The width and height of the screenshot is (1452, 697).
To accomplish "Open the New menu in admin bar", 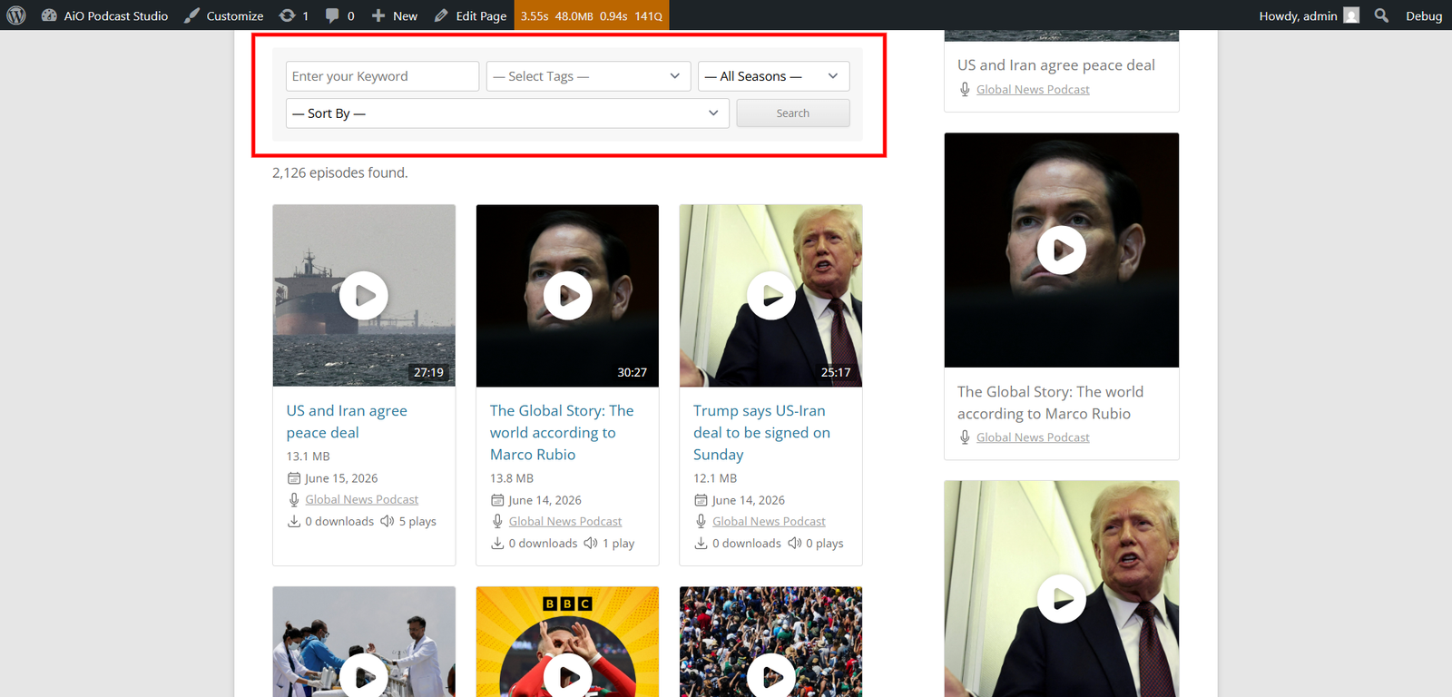I will click(395, 15).
